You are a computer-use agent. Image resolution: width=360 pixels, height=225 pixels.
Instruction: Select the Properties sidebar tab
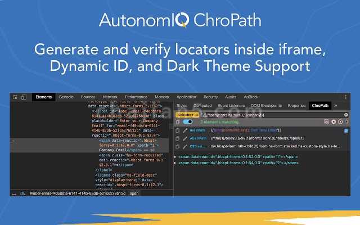tap(296, 106)
